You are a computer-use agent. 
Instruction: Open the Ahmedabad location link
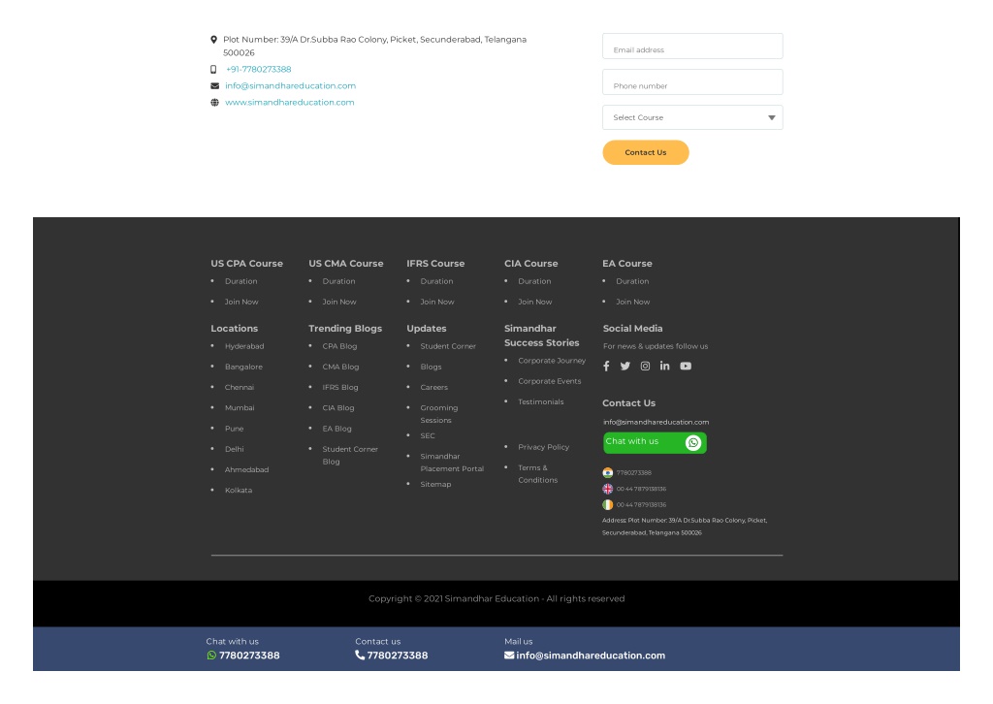(246, 469)
